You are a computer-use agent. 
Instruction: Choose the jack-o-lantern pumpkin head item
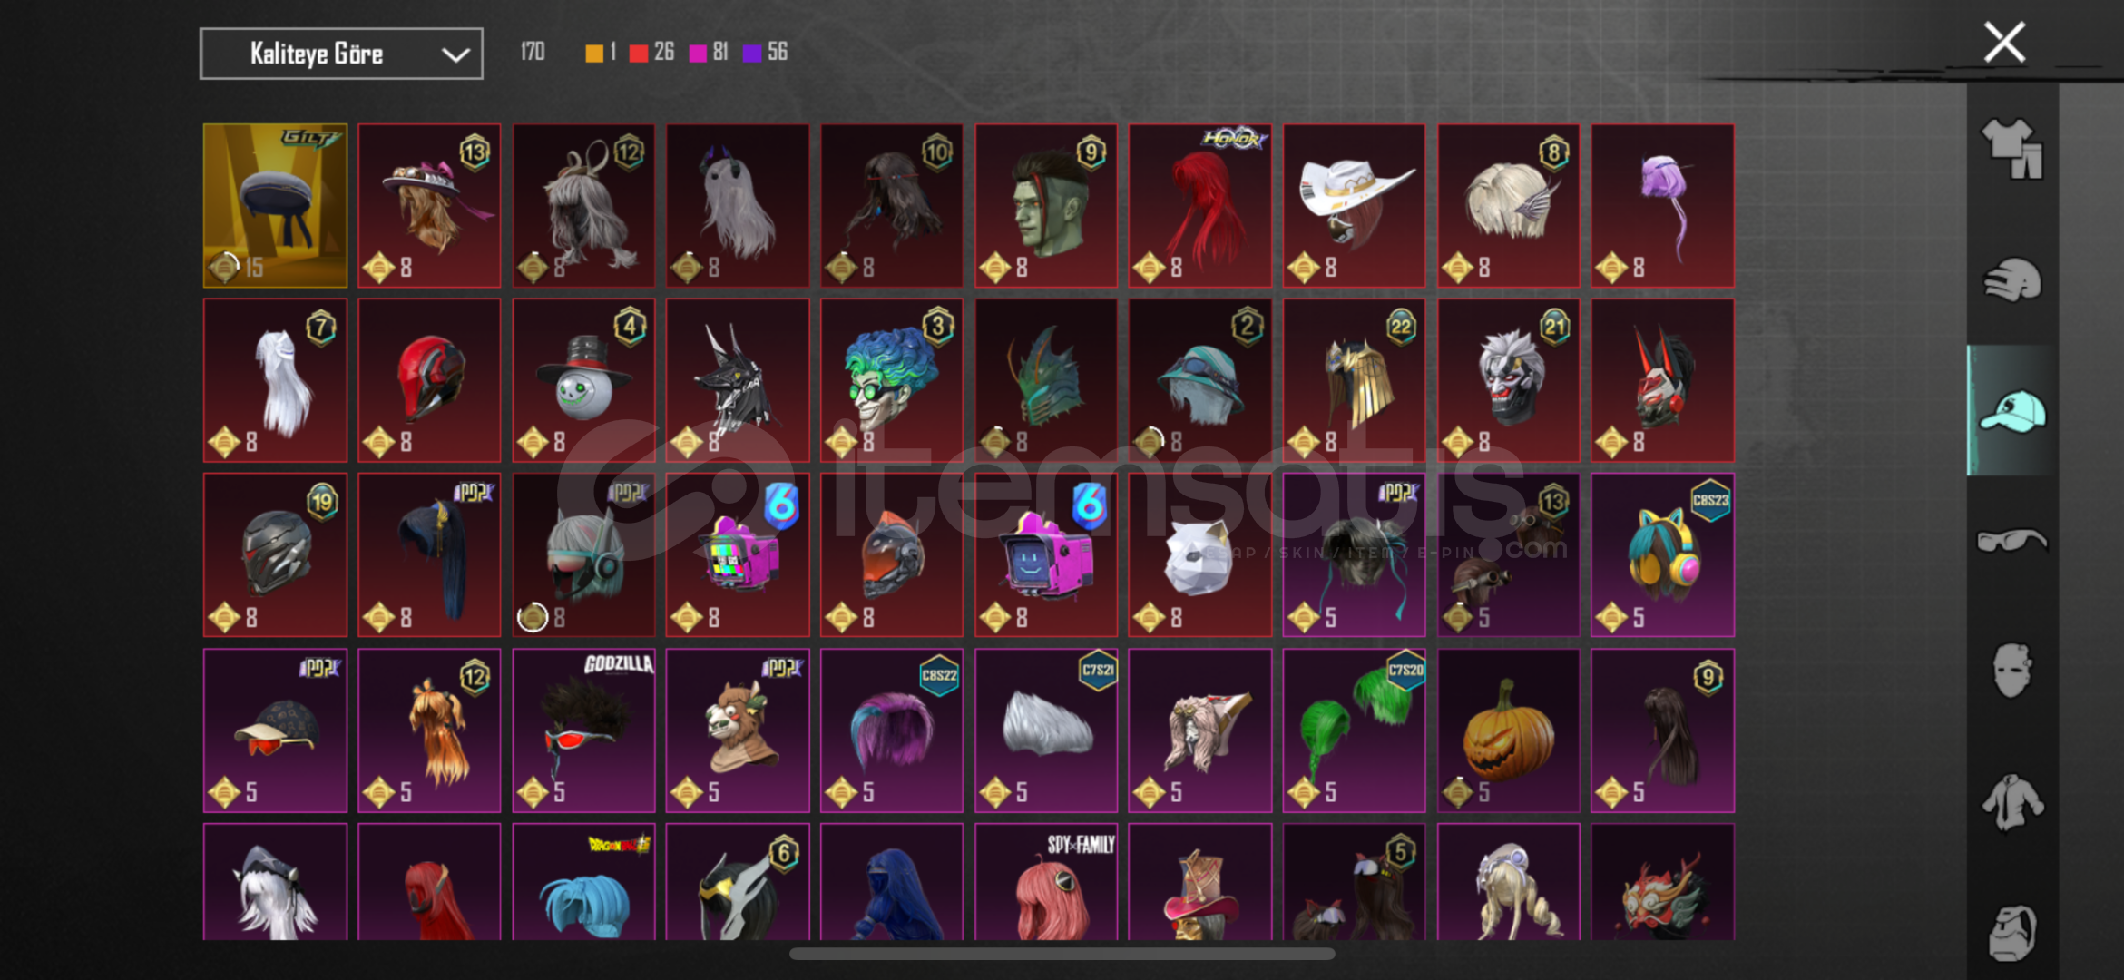coord(1508,730)
